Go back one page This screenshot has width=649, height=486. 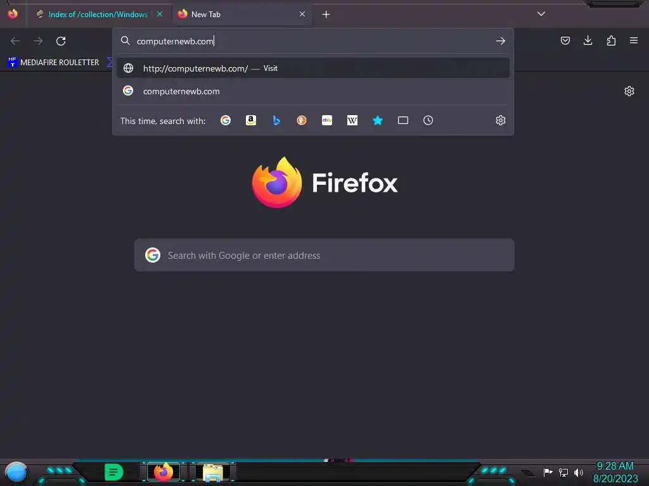15,41
